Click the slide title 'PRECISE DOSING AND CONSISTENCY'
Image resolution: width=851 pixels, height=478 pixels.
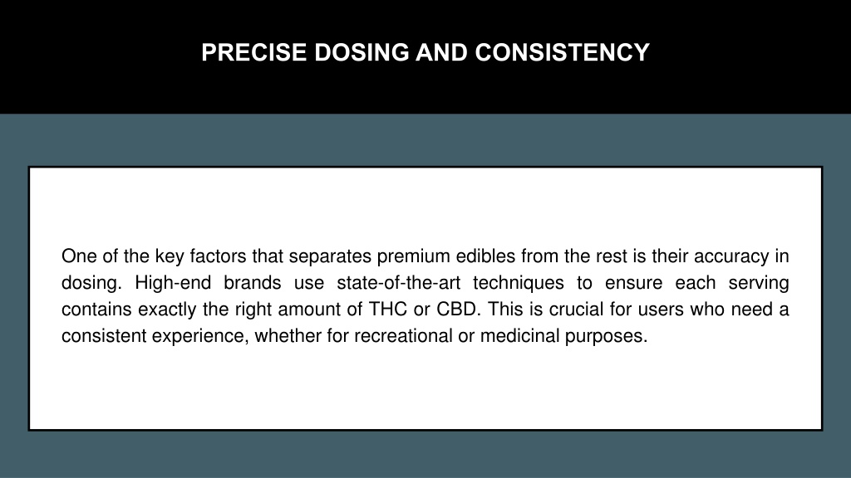[x=425, y=52]
